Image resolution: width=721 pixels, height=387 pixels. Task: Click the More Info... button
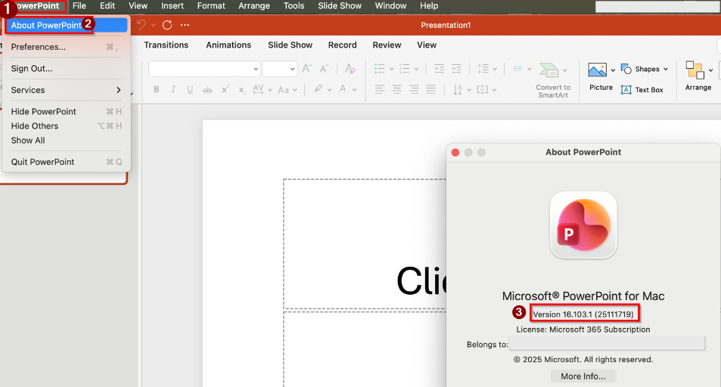(583, 376)
